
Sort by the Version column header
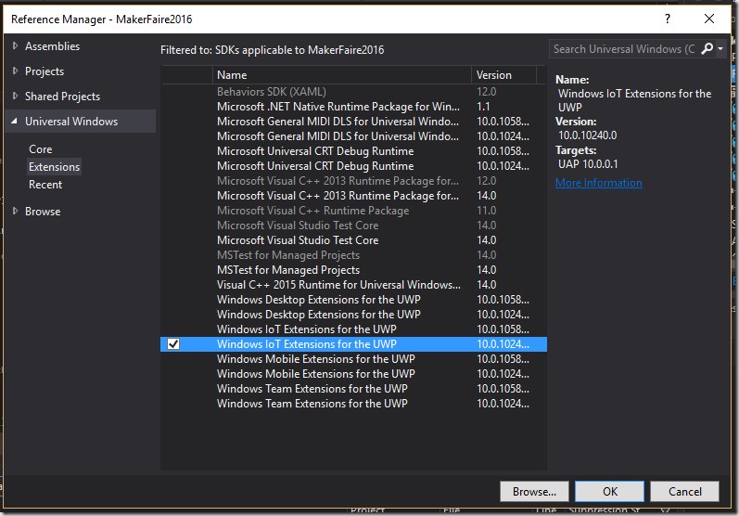point(503,75)
